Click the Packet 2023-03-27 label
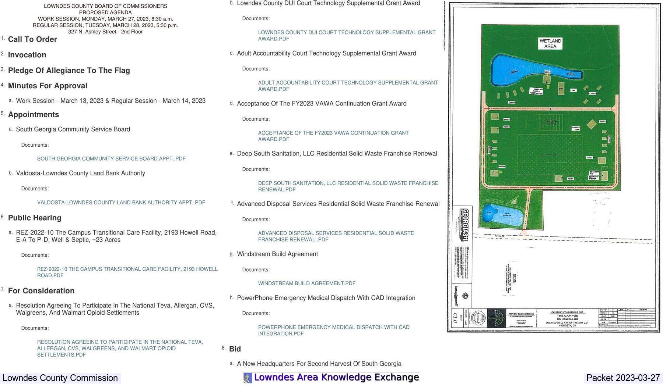663x389 pixels. [622, 378]
